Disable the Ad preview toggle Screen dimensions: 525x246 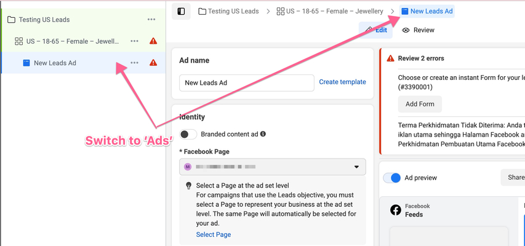(x=392, y=178)
